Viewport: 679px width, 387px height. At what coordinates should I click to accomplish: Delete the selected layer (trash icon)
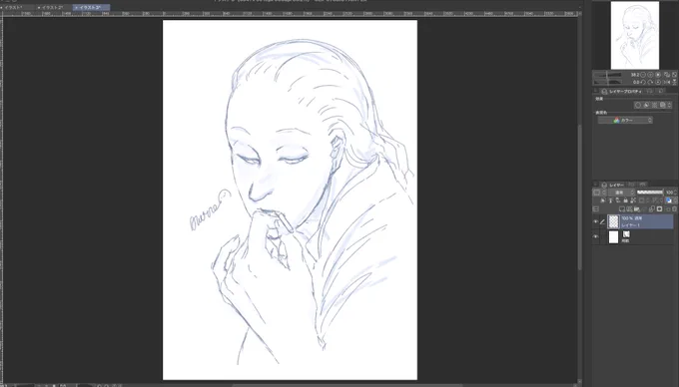click(674, 208)
